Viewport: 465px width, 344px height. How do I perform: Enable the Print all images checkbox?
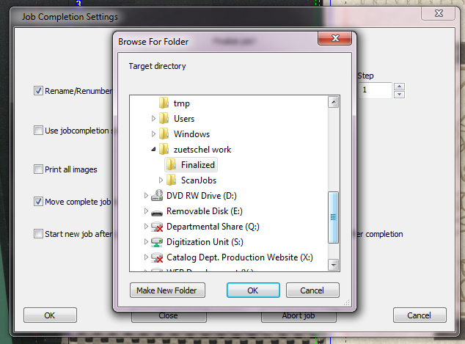pos(38,169)
